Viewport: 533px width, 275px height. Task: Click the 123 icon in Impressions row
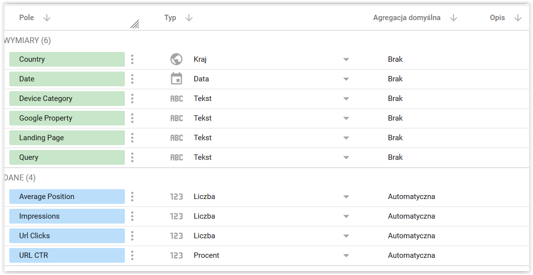tap(177, 216)
